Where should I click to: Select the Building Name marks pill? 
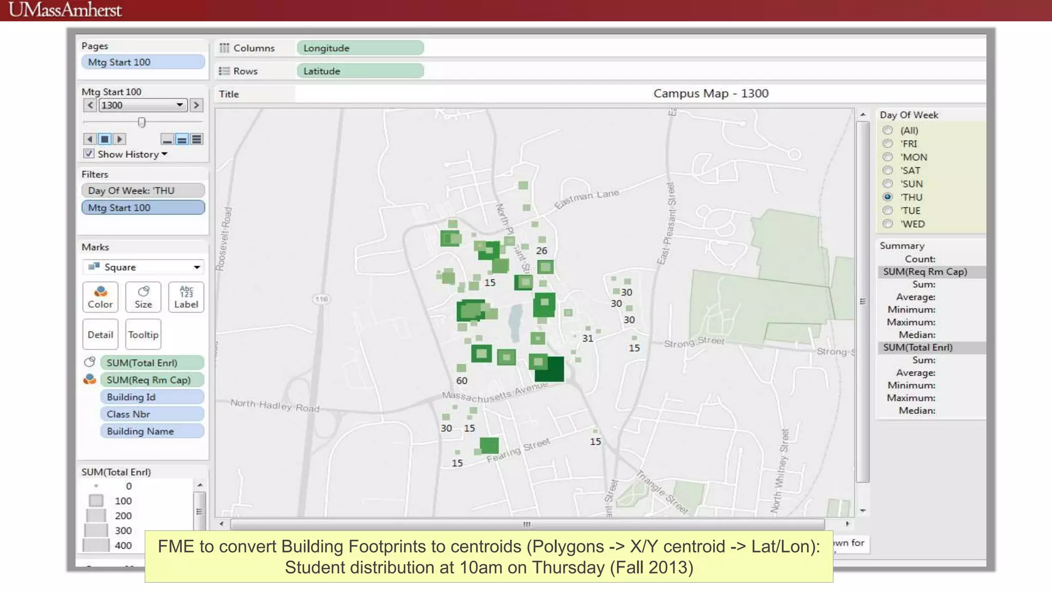click(x=152, y=431)
